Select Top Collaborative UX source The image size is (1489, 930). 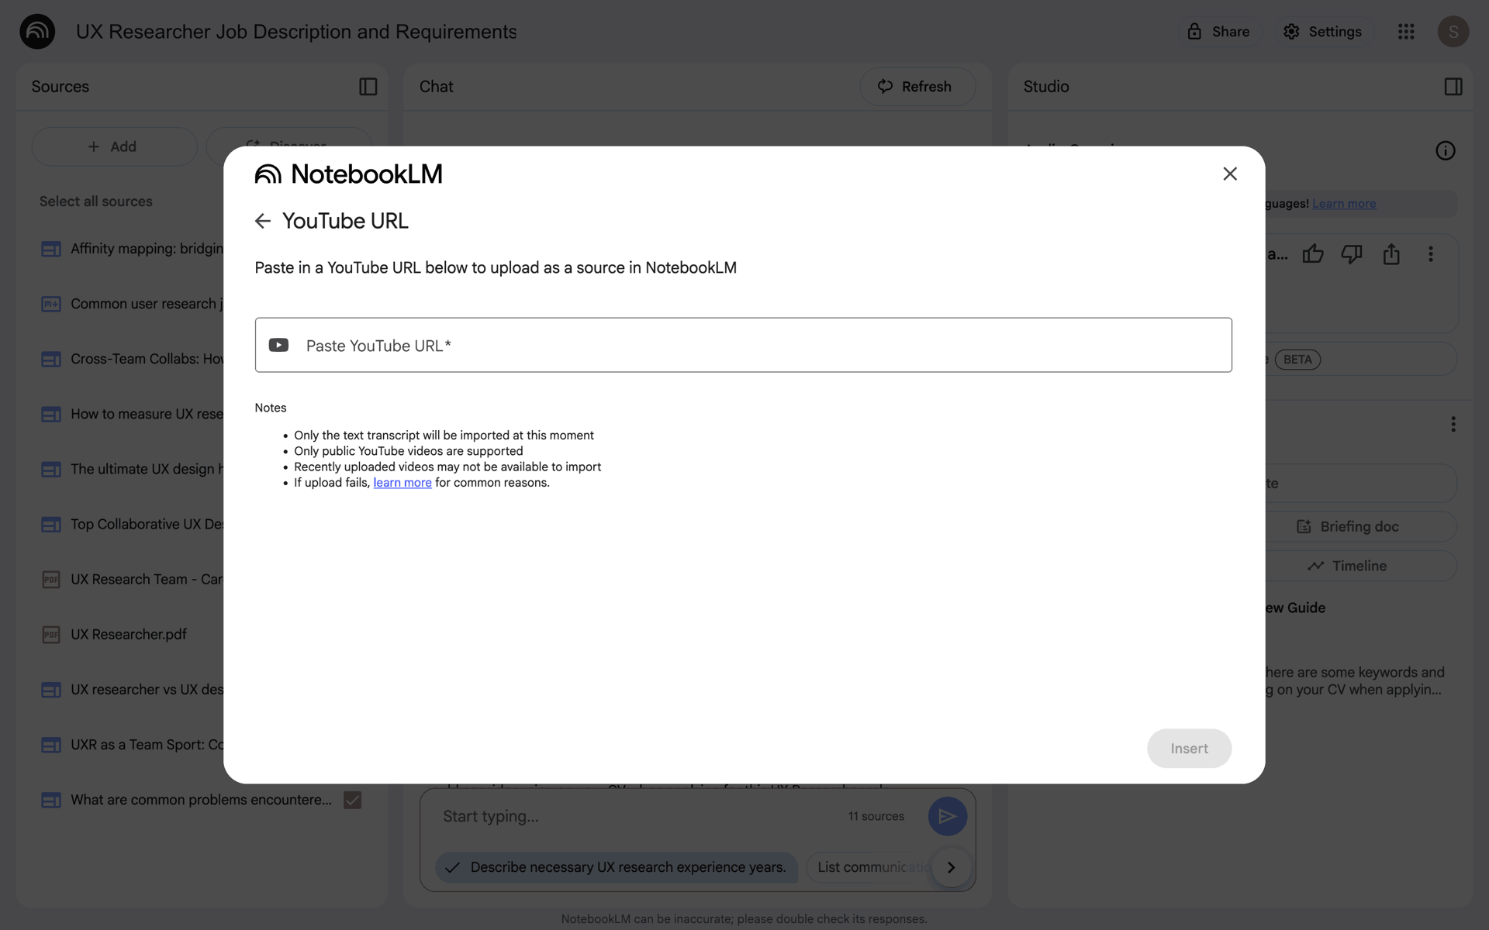pos(147,524)
